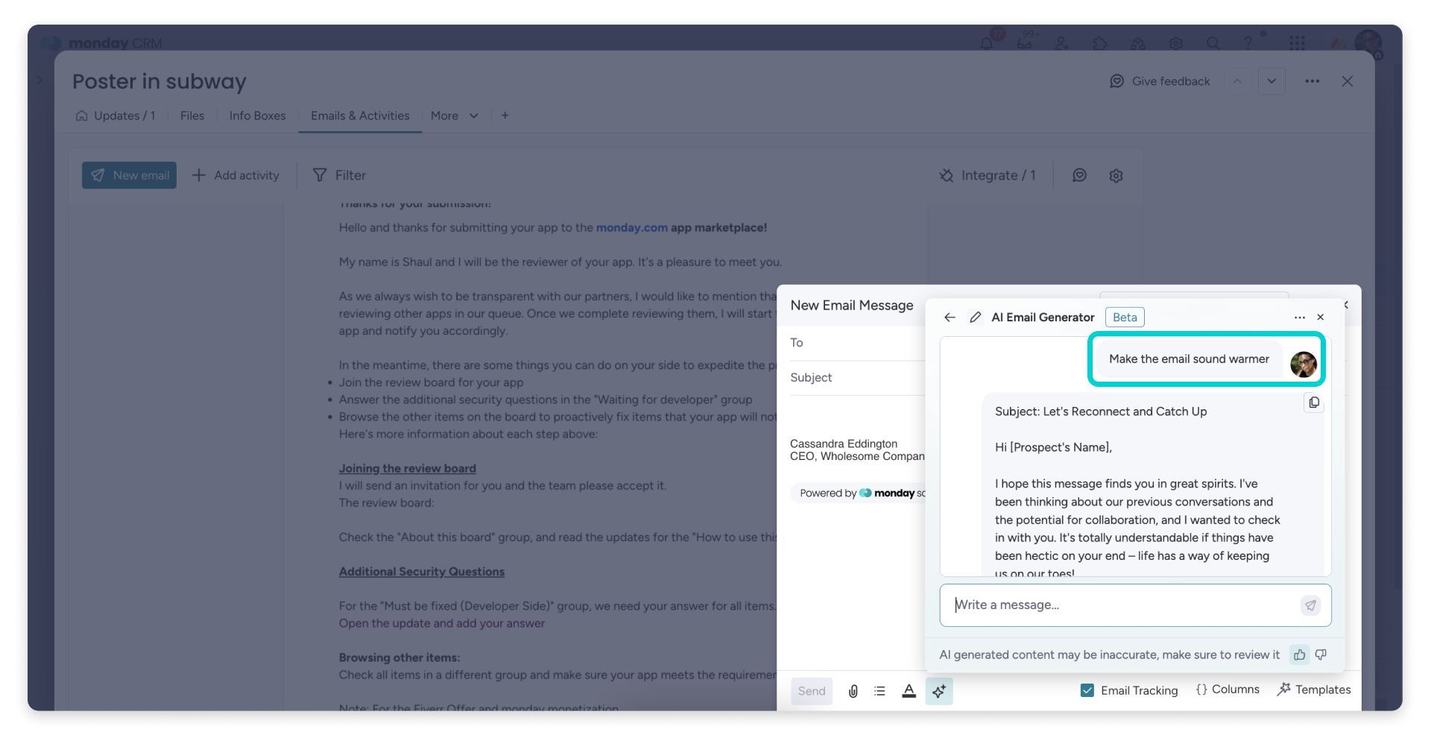Open the monday.com link in email
The height and width of the screenshot is (735, 1431).
[632, 227]
